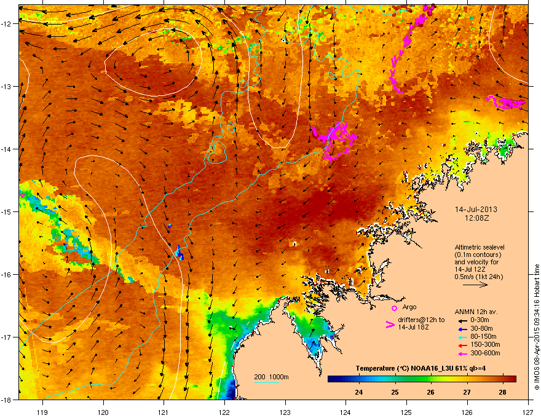541x418 pixels.
Task: Click the 27 degree colorbar tick label
Action: [467, 392]
